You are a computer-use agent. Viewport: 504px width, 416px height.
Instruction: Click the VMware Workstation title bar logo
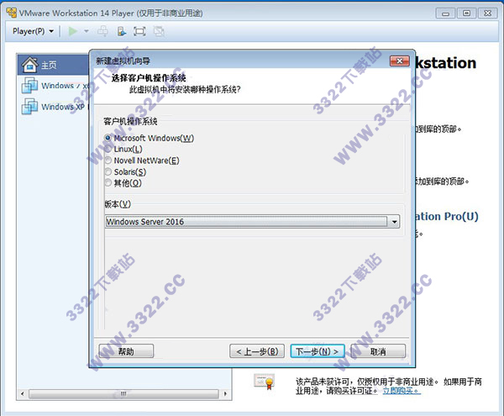(x=11, y=13)
